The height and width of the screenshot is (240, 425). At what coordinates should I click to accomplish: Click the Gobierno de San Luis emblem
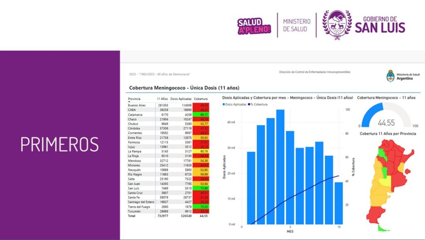pyautogui.click(x=337, y=25)
